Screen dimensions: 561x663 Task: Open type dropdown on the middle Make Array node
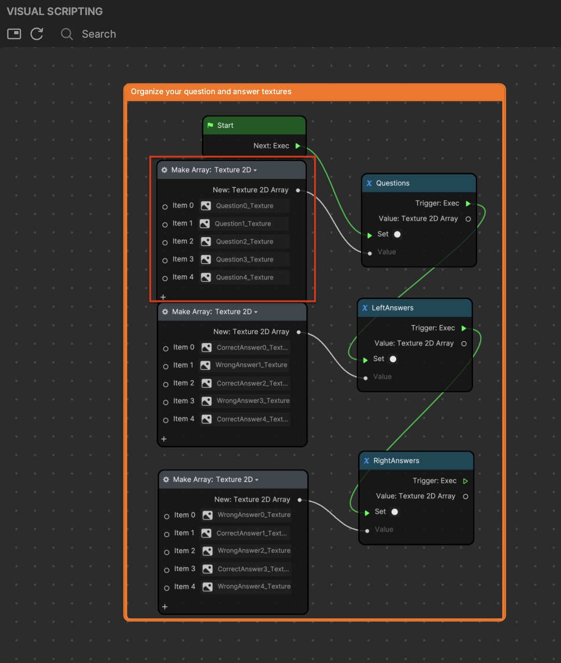pyautogui.click(x=256, y=312)
